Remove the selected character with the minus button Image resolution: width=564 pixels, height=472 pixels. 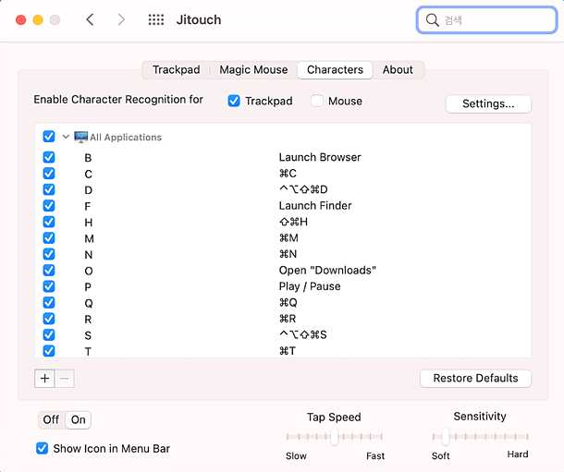pos(65,379)
